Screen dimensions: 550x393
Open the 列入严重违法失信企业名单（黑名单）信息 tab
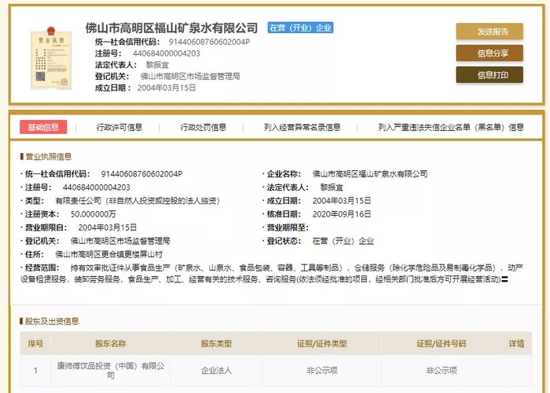(451, 127)
